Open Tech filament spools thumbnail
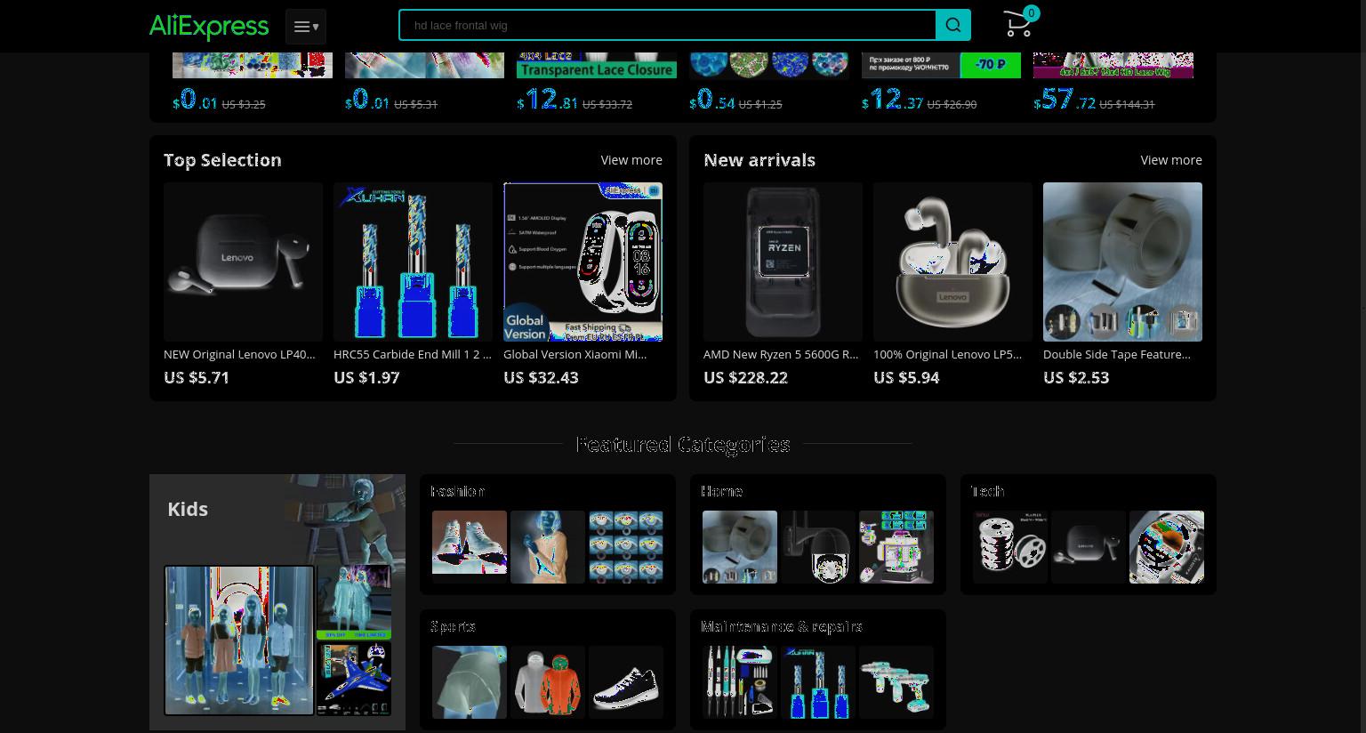 coord(1010,547)
